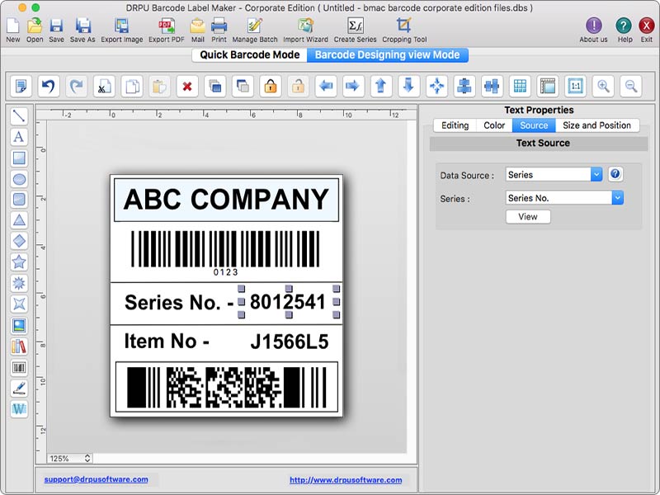Image resolution: width=660 pixels, height=495 pixels.
Task: Open Data Source help question button
Action: coord(615,174)
